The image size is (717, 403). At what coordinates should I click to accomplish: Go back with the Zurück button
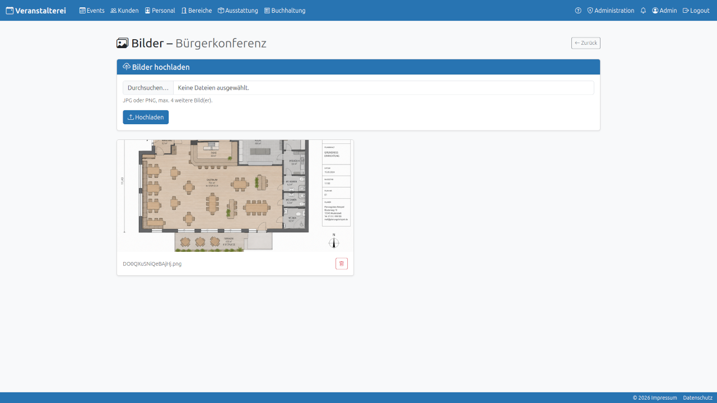pos(586,43)
